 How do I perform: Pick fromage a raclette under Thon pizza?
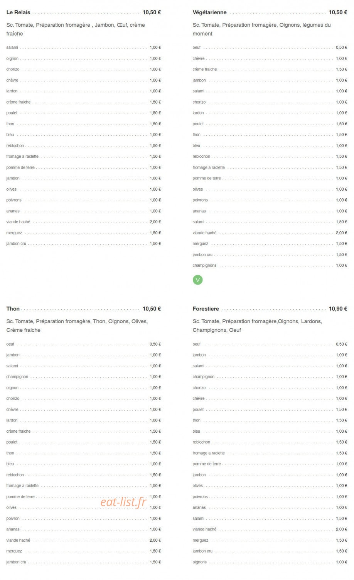tap(84, 486)
